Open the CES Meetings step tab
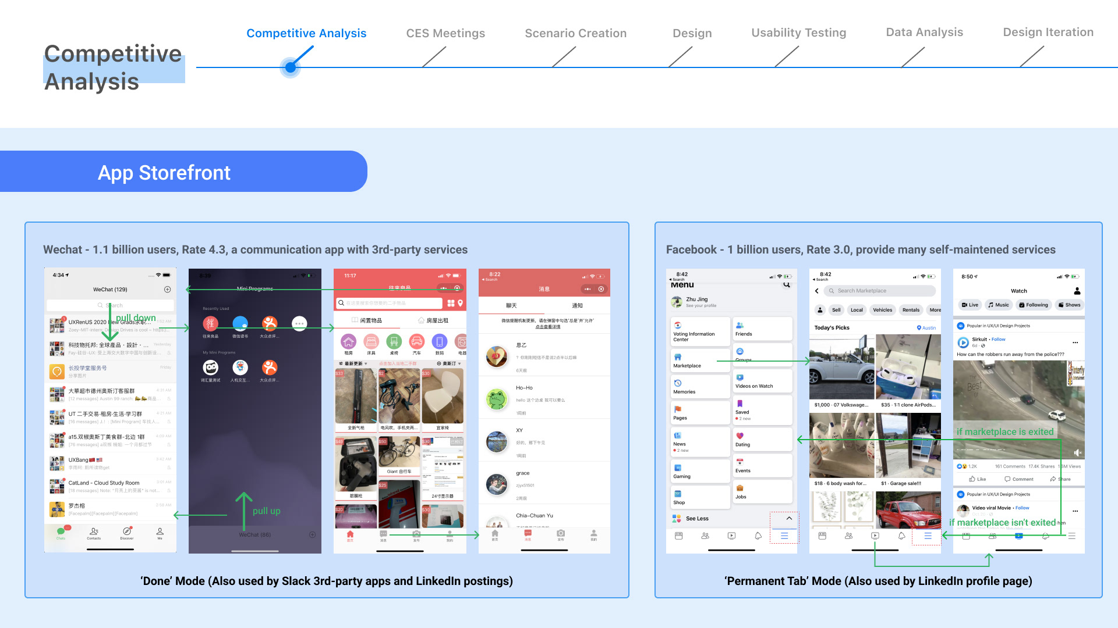Image resolution: width=1118 pixels, height=628 pixels. coord(445,33)
